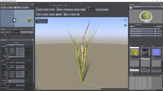Select the Lighting property tab

click(x=20, y=36)
